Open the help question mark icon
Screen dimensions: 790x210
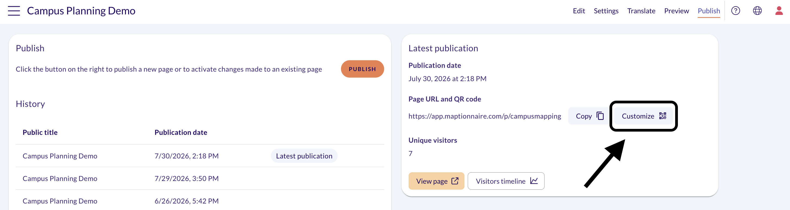735,11
